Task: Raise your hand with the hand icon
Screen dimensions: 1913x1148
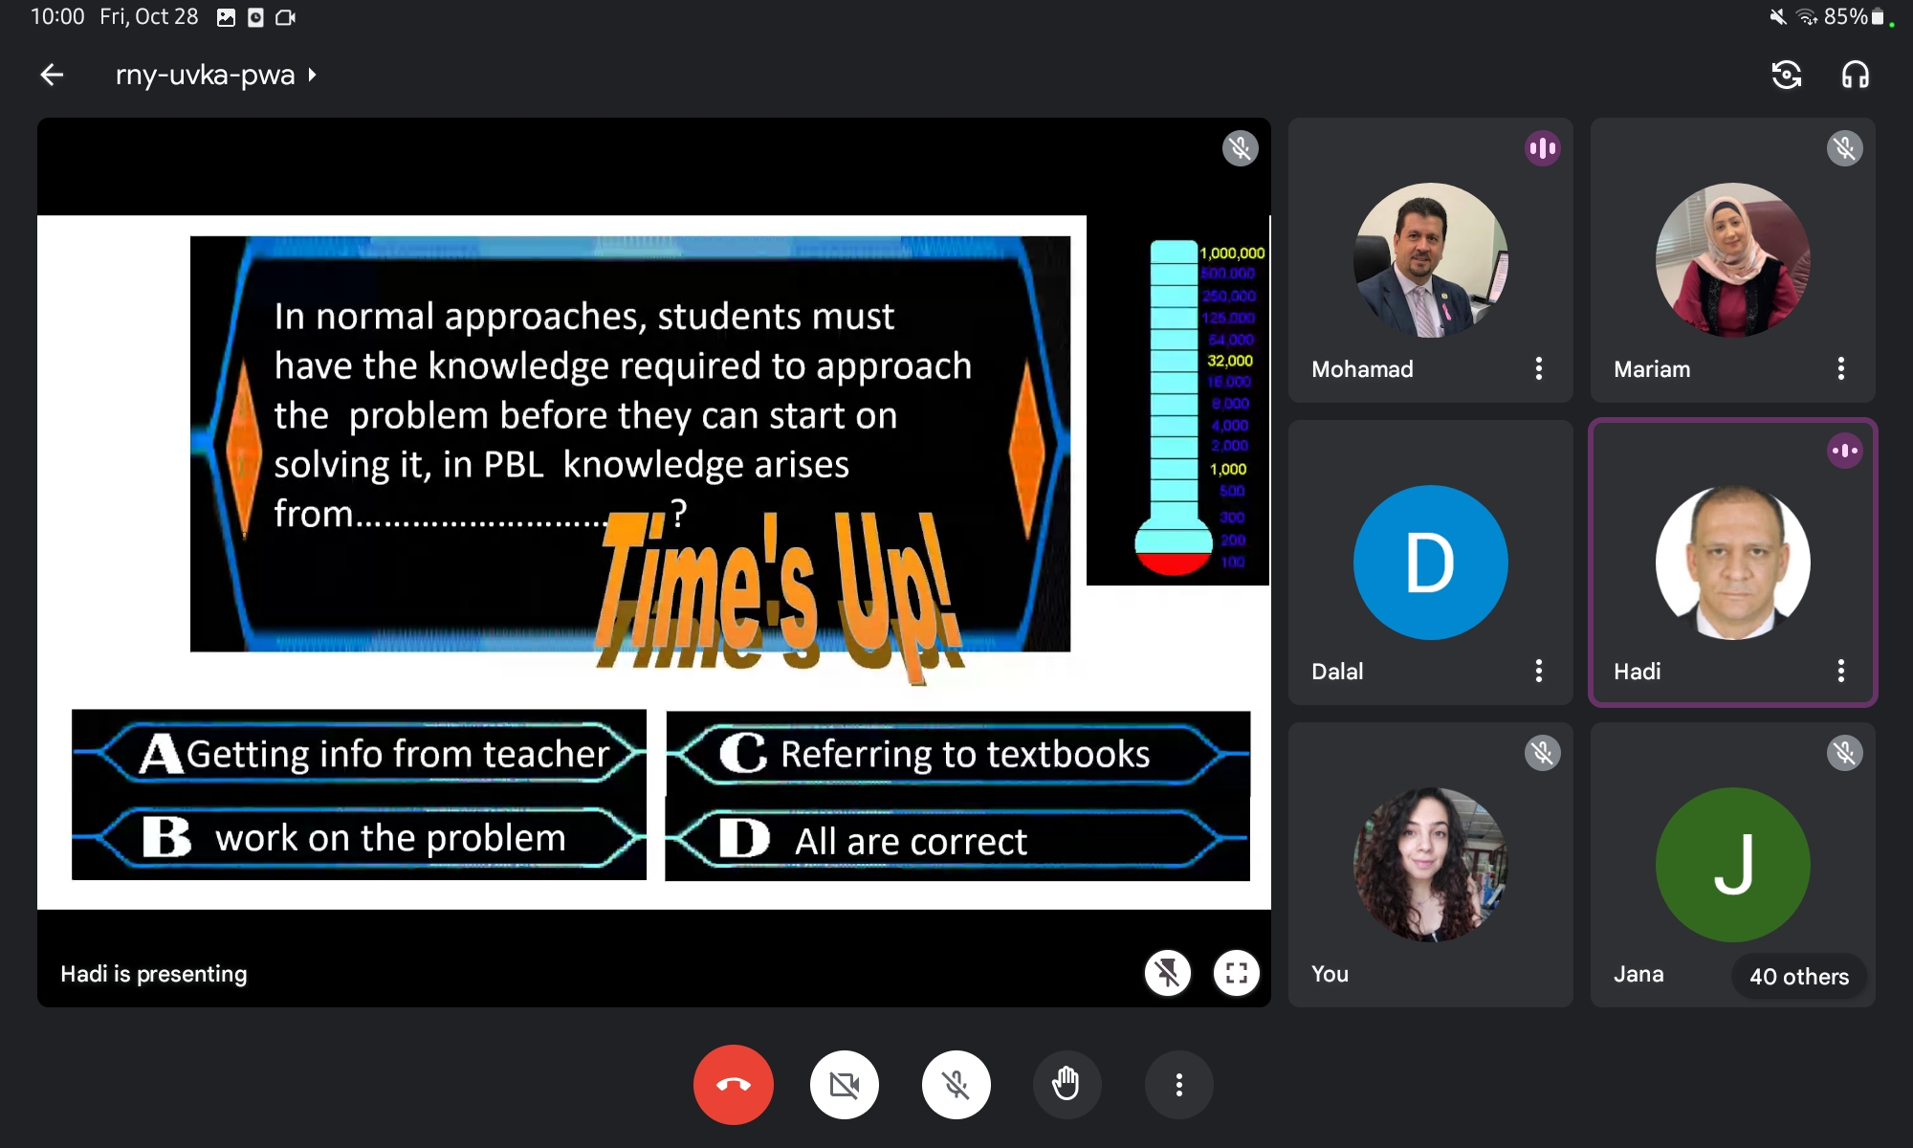Action: 1066,1085
